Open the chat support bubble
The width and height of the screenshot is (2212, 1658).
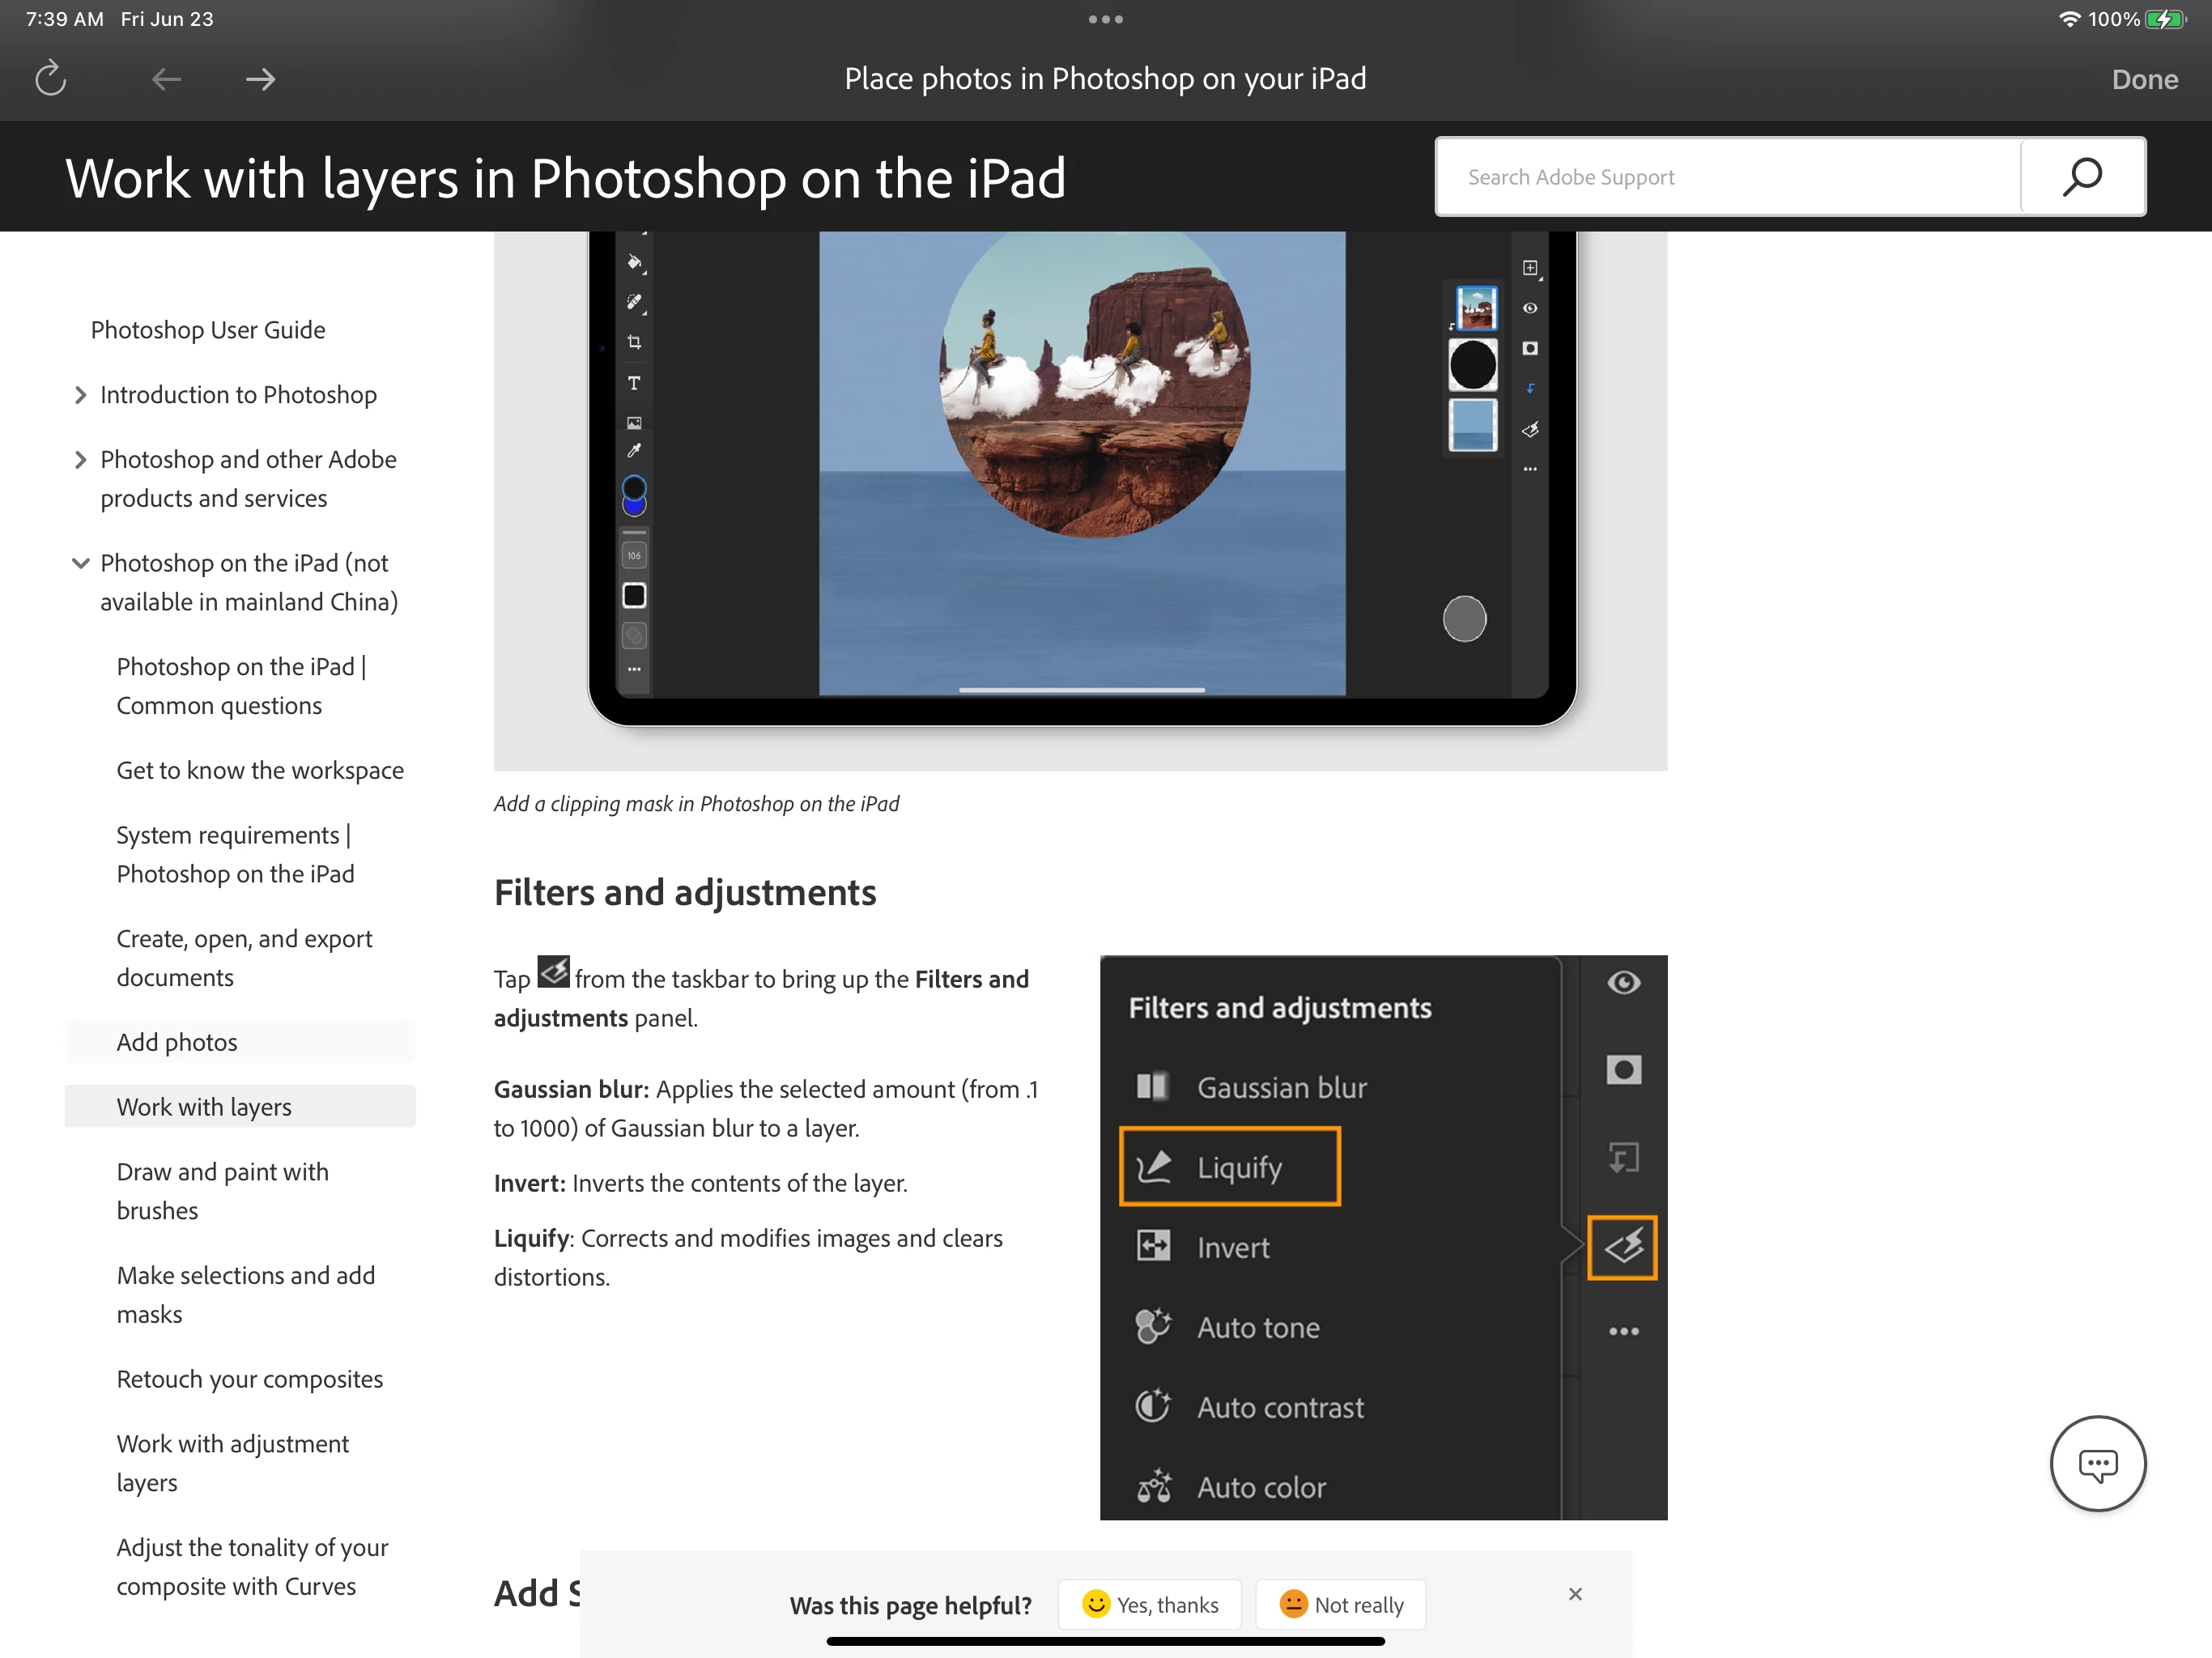tap(2097, 1463)
